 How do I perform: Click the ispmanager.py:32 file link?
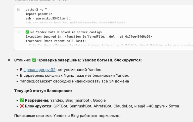click(x=39, y=69)
